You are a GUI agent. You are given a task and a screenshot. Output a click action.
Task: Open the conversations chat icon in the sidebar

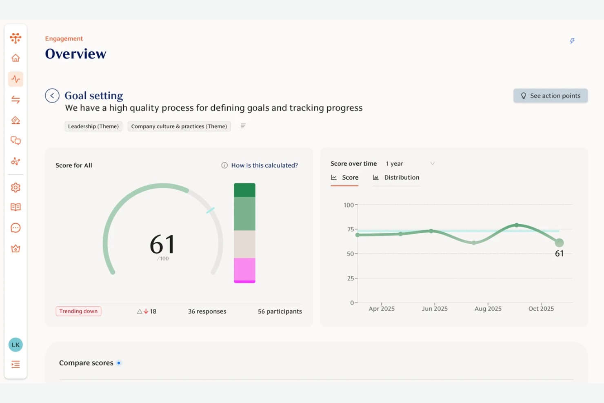coord(16,140)
